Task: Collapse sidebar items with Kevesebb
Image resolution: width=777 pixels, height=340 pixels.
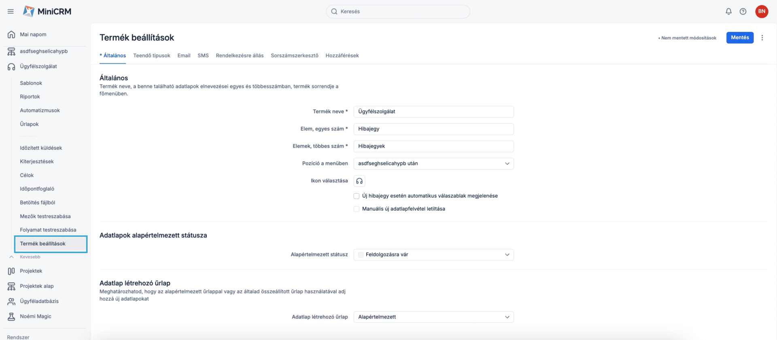Action: [30, 257]
